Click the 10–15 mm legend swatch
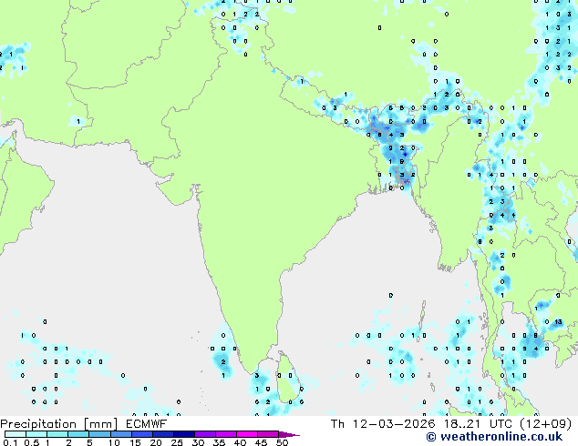This screenshot has height=446, width=578. tap(121, 434)
